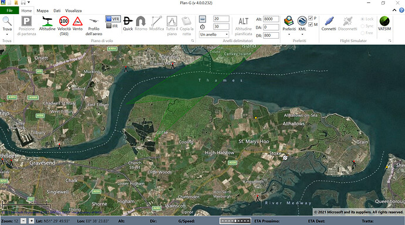Viewport: 405px width, 225px height.
Task: Click the DR field showing 800
Action: [x=271, y=35]
